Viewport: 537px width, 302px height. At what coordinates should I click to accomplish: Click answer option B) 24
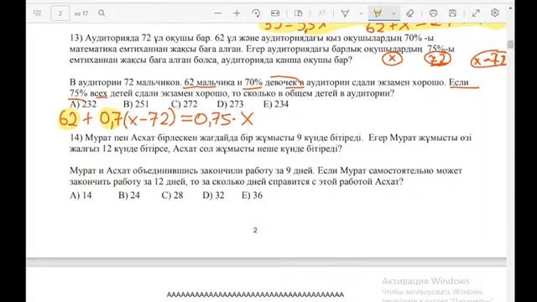129,195
